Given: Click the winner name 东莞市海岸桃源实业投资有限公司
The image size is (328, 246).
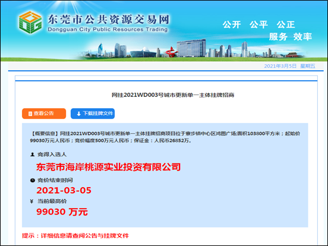Looking at the screenshot, I should [108, 167].
